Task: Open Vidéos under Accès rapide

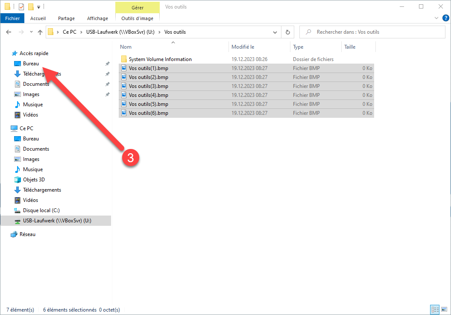Action: (30, 115)
